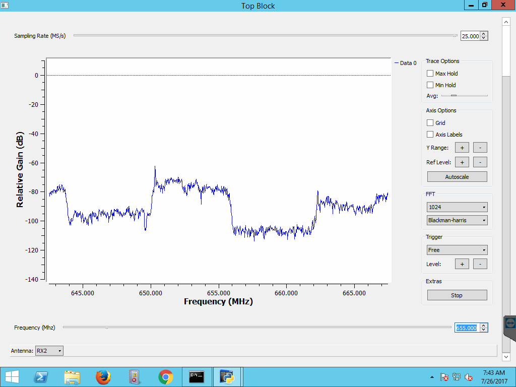
Task: Launch Firefox from the taskbar
Action: tap(103, 376)
